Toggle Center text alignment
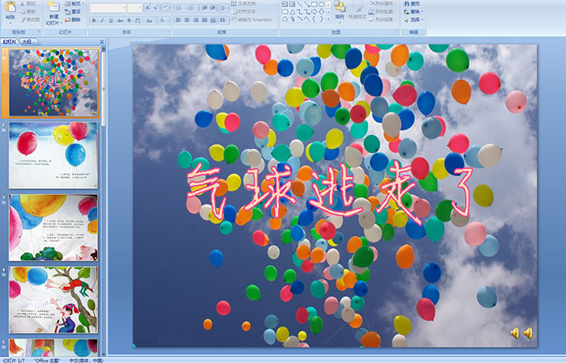This screenshot has width=566, height=363. tap(187, 20)
